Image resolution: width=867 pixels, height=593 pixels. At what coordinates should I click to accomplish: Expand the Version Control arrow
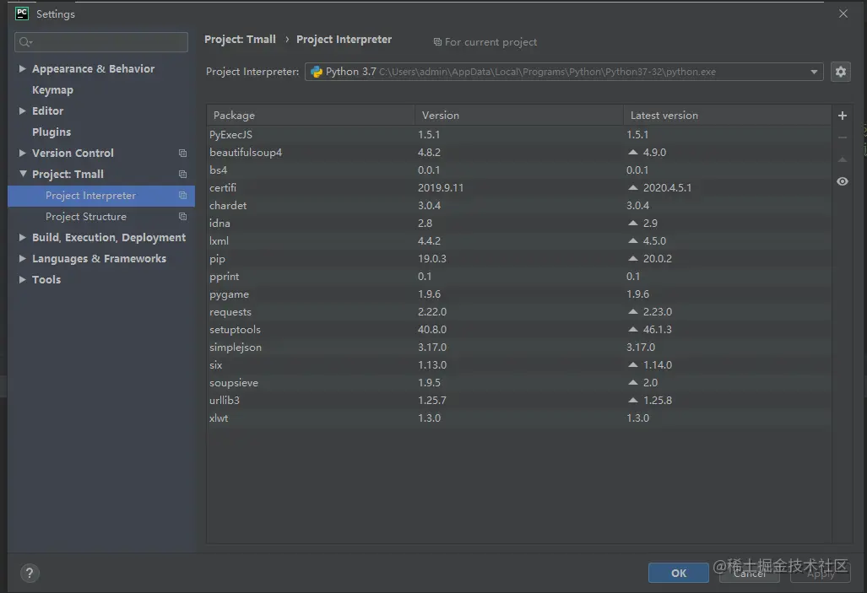22,153
